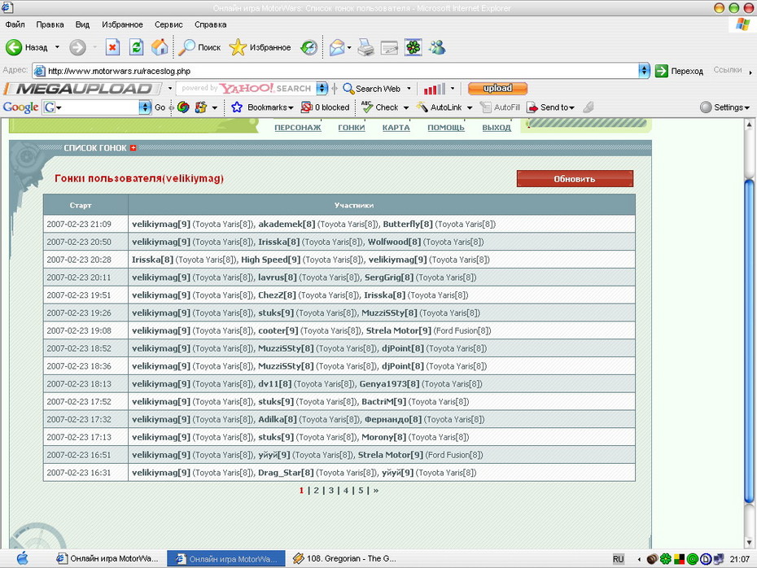
Task: Open the Сервис menu
Action: [x=168, y=24]
